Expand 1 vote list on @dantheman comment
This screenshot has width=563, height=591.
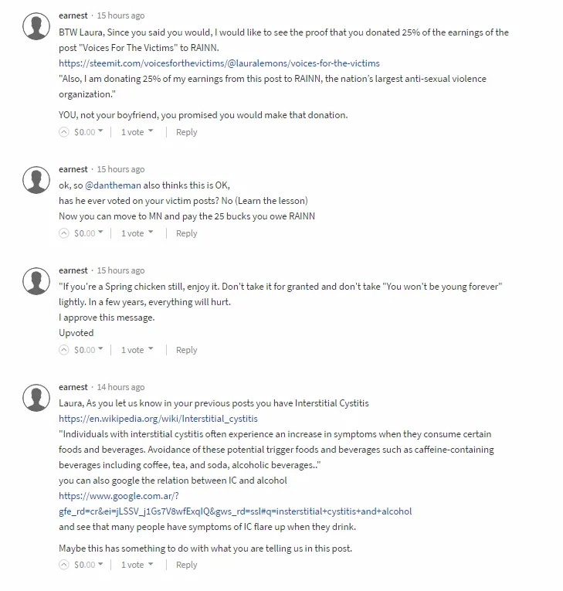point(137,233)
